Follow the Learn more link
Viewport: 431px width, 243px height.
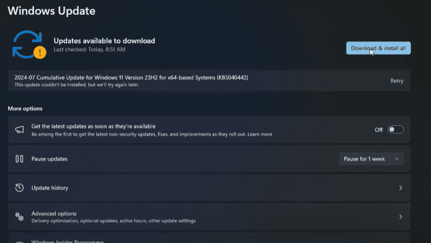coord(260,134)
